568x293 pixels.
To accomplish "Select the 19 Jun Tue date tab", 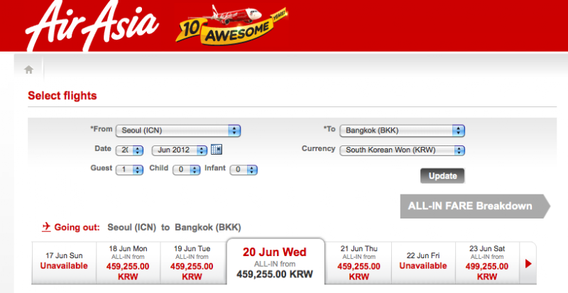I will pyautogui.click(x=192, y=262).
